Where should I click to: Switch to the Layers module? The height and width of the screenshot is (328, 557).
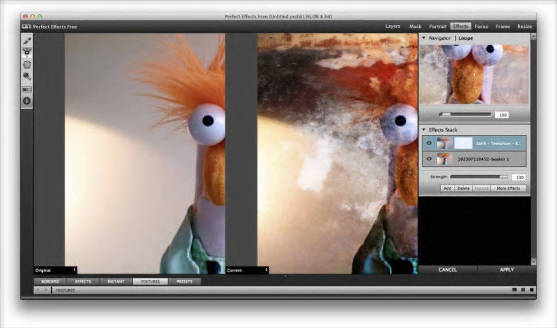[393, 26]
